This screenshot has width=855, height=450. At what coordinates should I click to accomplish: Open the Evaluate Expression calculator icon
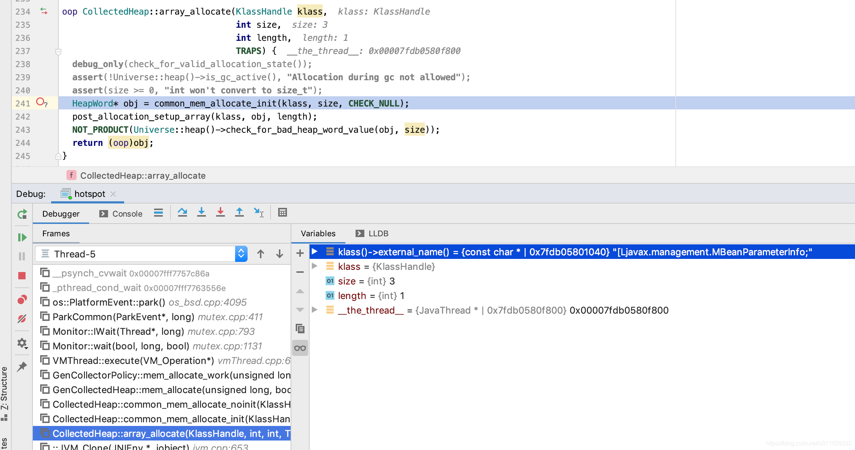click(x=282, y=213)
